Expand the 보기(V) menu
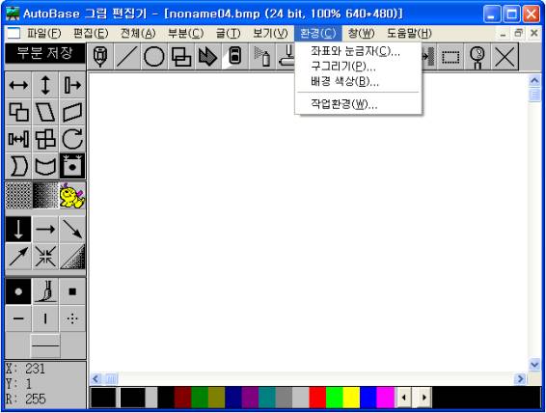 coord(270,34)
